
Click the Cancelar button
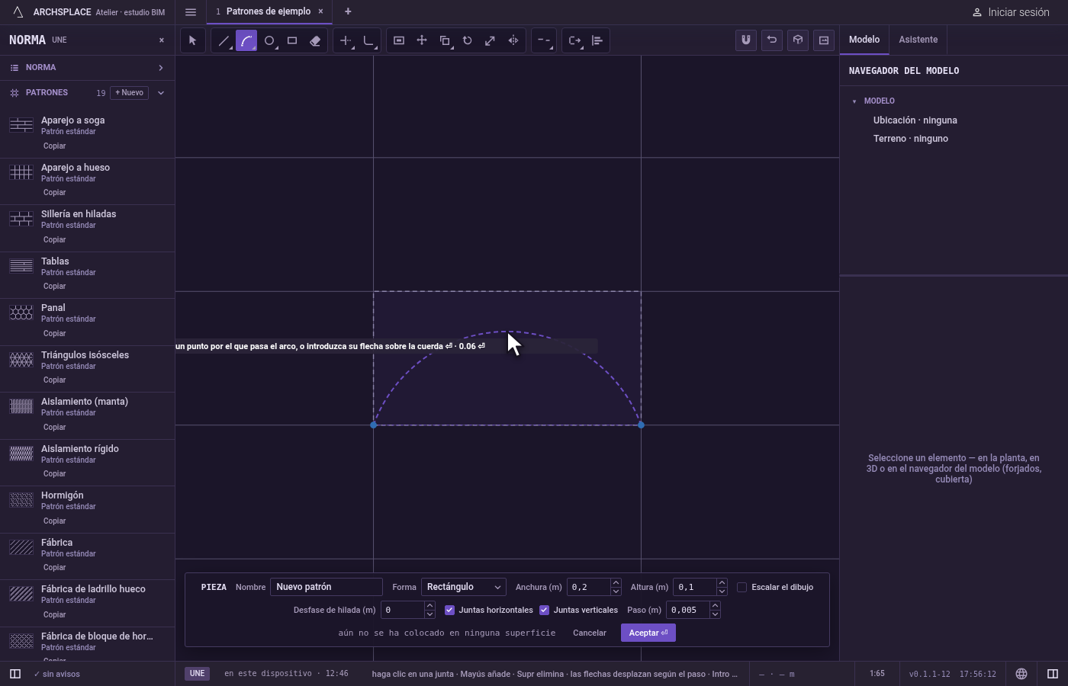tap(590, 633)
